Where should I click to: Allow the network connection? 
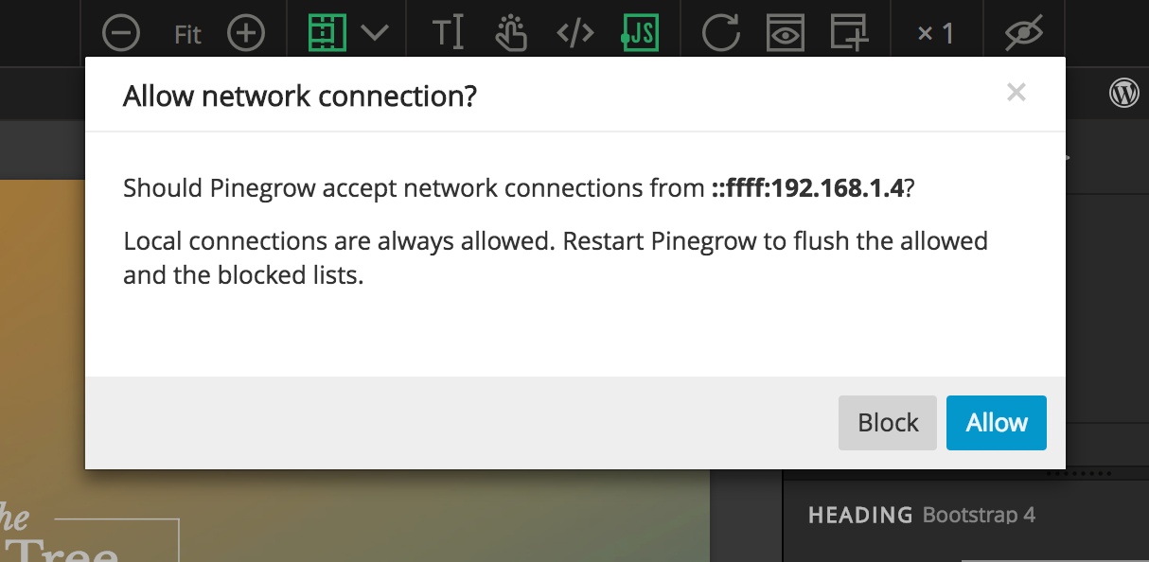click(x=997, y=422)
